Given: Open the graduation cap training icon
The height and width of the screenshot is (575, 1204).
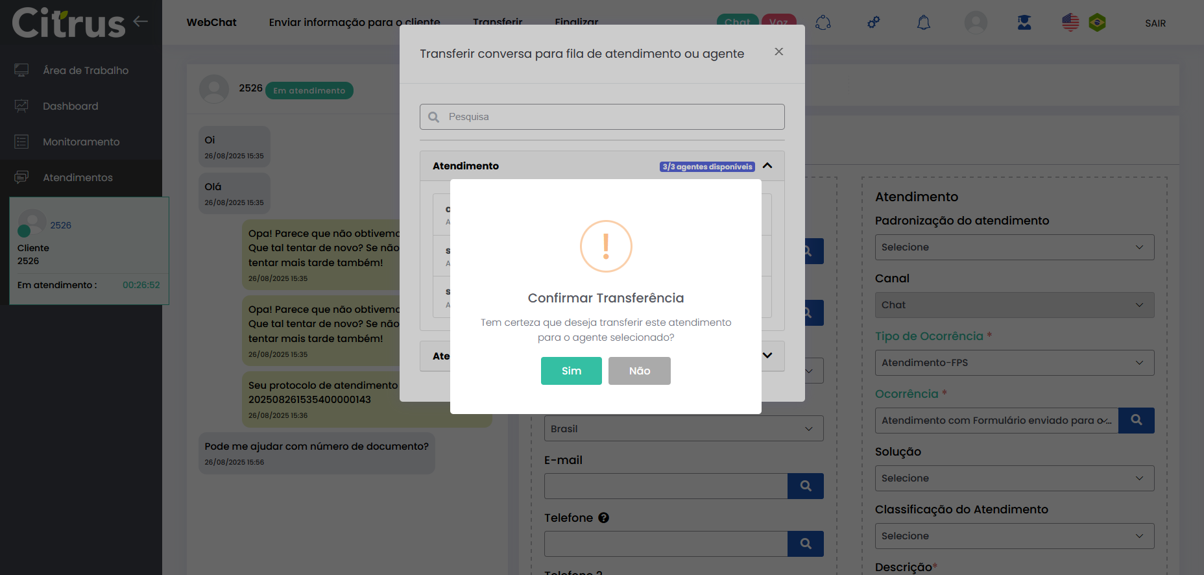Looking at the screenshot, I should 1024,23.
